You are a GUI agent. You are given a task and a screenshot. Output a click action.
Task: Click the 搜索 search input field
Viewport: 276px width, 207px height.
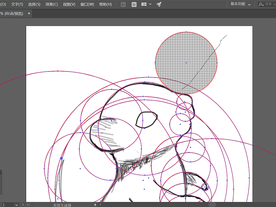[268, 4]
